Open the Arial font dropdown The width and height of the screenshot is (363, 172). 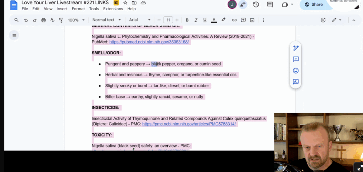pos(139,20)
